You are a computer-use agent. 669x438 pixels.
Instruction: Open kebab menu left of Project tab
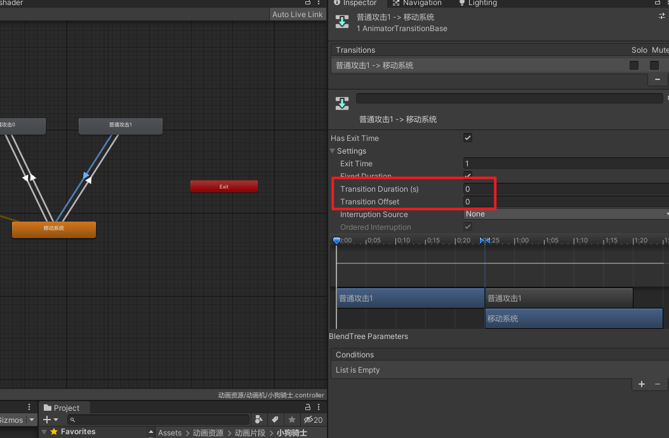[29, 408]
